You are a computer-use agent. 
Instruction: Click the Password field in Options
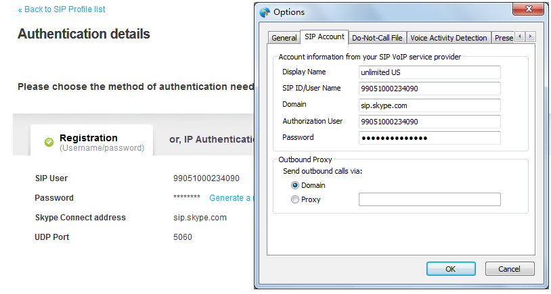pyautogui.click(x=429, y=138)
